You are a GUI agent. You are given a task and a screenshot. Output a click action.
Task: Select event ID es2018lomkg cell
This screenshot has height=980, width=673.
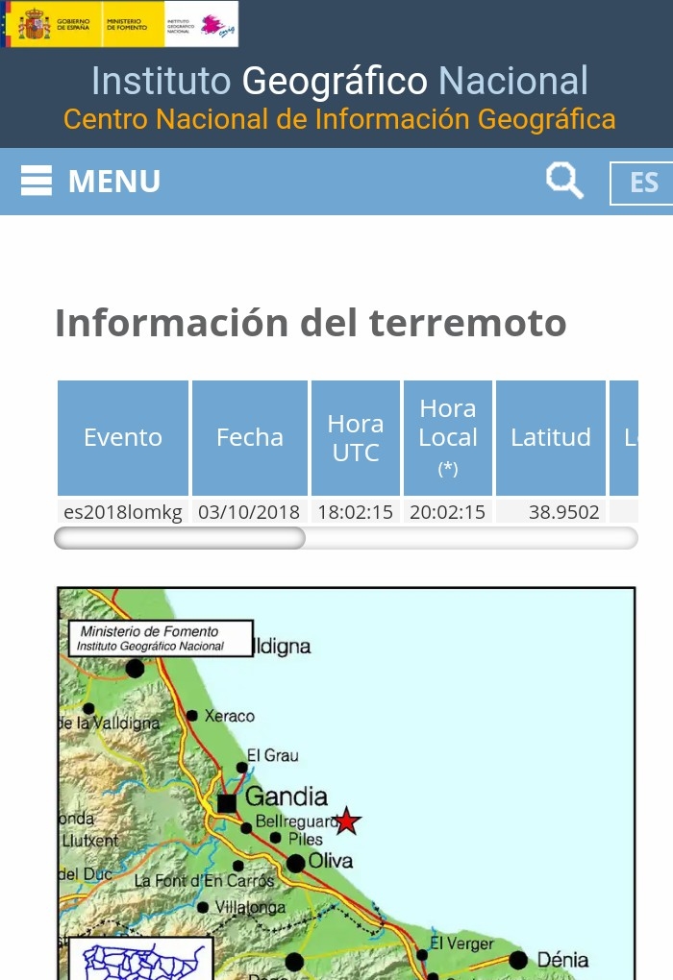tap(123, 512)
